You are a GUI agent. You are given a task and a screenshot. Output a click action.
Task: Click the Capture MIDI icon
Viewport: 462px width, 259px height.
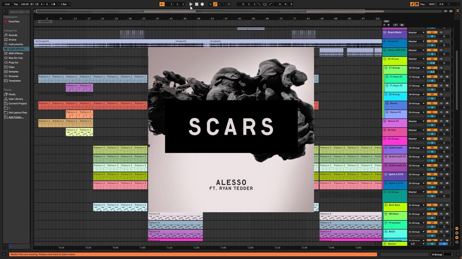[x=224, y=4]
